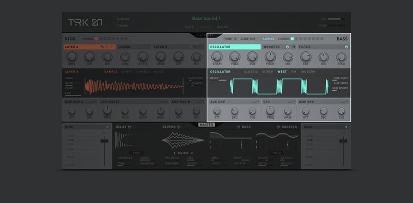This screenshot has width=413, height=203.
Task: Adjust the master VOL slider
Action: click(337, 19)
